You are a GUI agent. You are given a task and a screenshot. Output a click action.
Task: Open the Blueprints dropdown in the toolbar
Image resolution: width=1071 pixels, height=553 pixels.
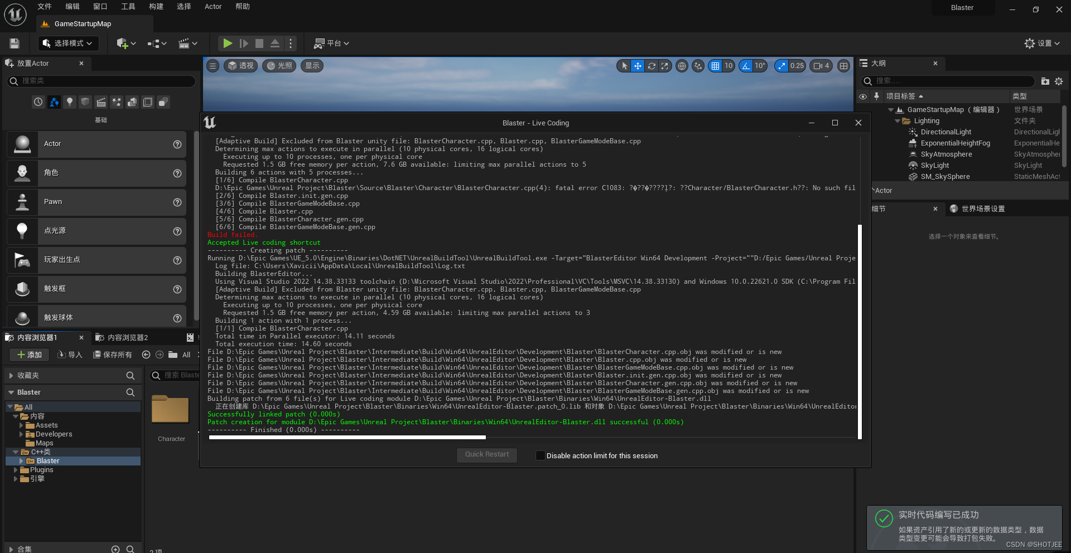click(x=157, y=43)
